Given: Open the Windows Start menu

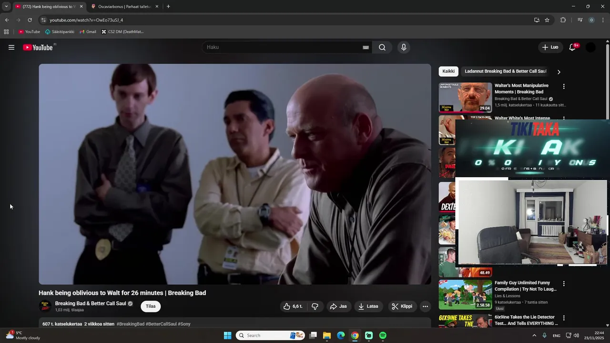Looking at the screenshot, I should point(228,335).
